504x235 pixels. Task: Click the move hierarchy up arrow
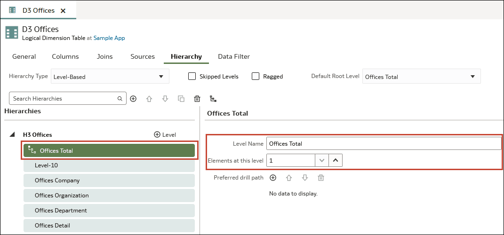pos(149,99)
